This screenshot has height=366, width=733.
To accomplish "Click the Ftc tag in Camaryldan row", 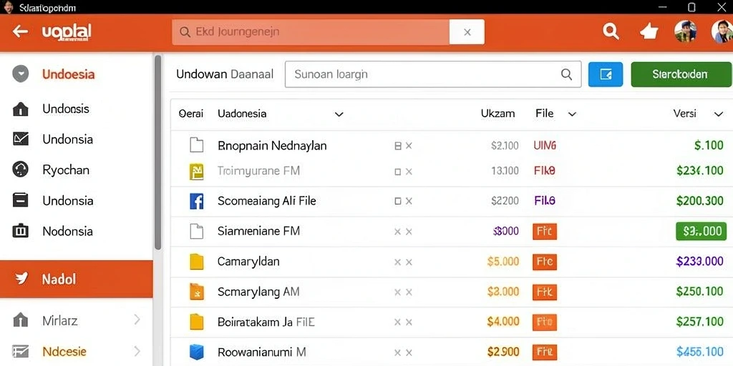I will tap(545, 262).
